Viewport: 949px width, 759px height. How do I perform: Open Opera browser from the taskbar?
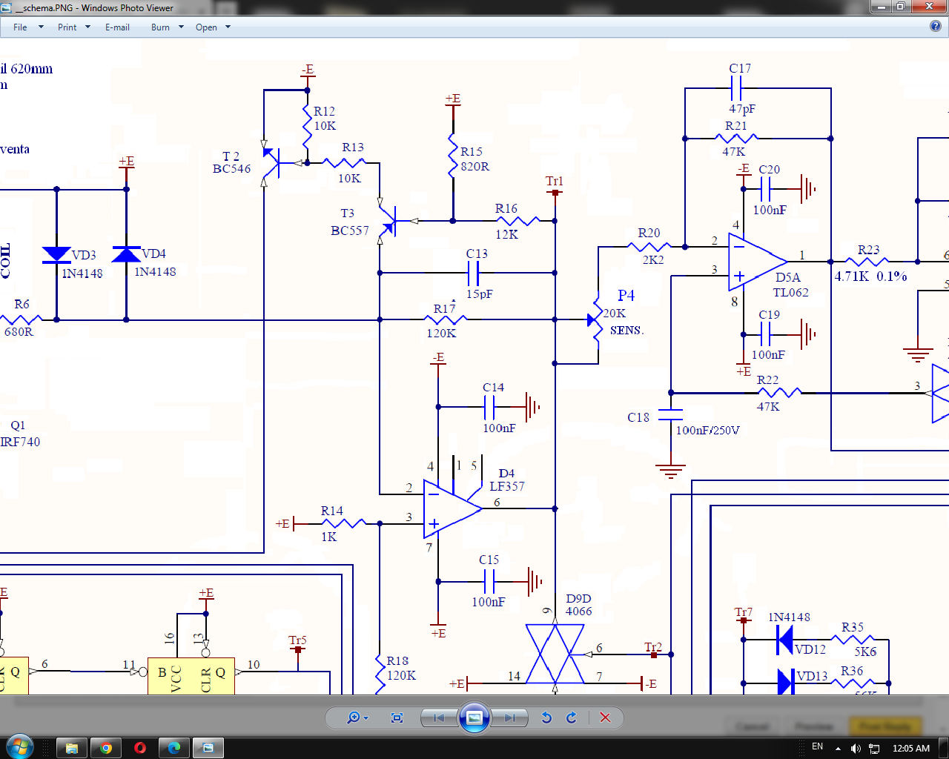click(x=140, y=748)
